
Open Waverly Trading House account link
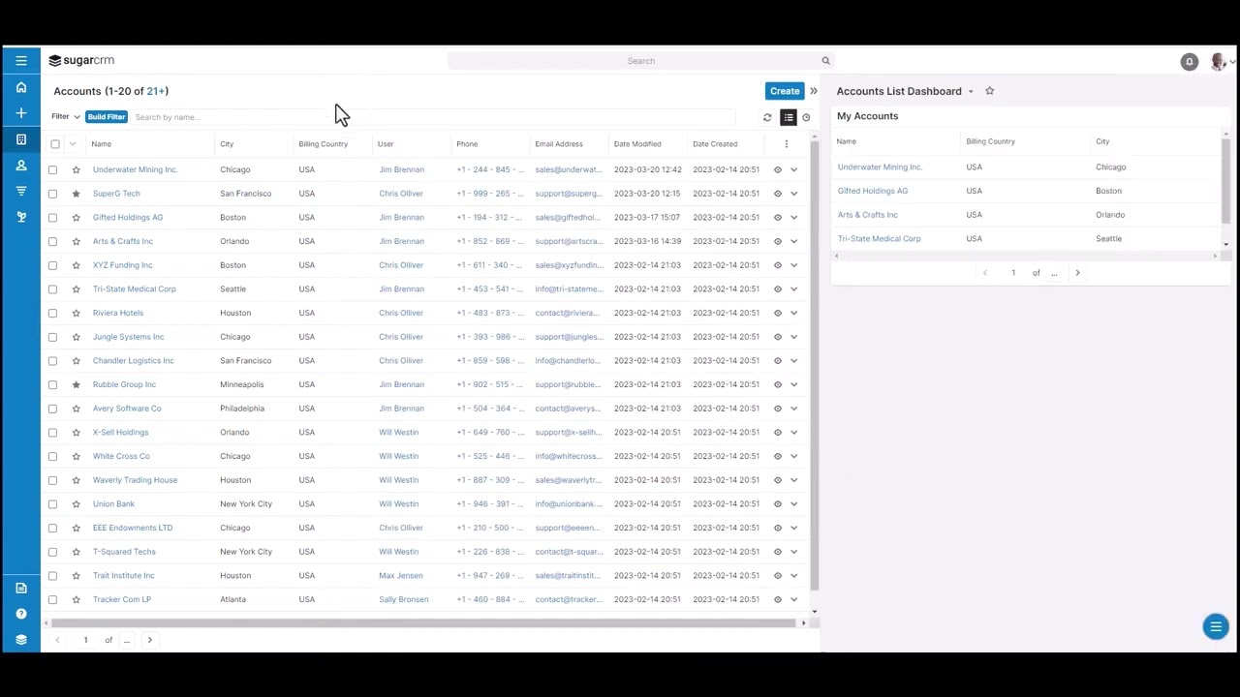click(x=135, y=480)
